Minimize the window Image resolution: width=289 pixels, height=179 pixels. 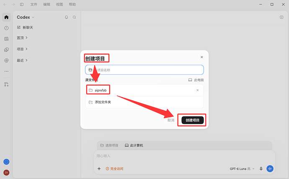(261, 5)
